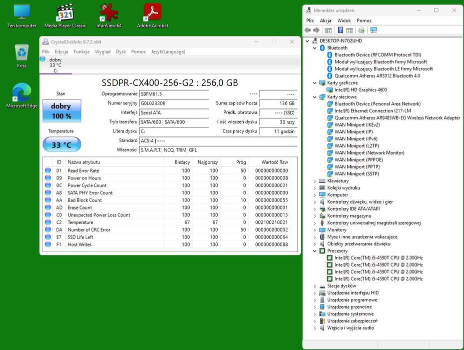Open the IrfanView 64 desktop shortcut
Viewport: 464px width, 350px height.
tap(109, 16)
